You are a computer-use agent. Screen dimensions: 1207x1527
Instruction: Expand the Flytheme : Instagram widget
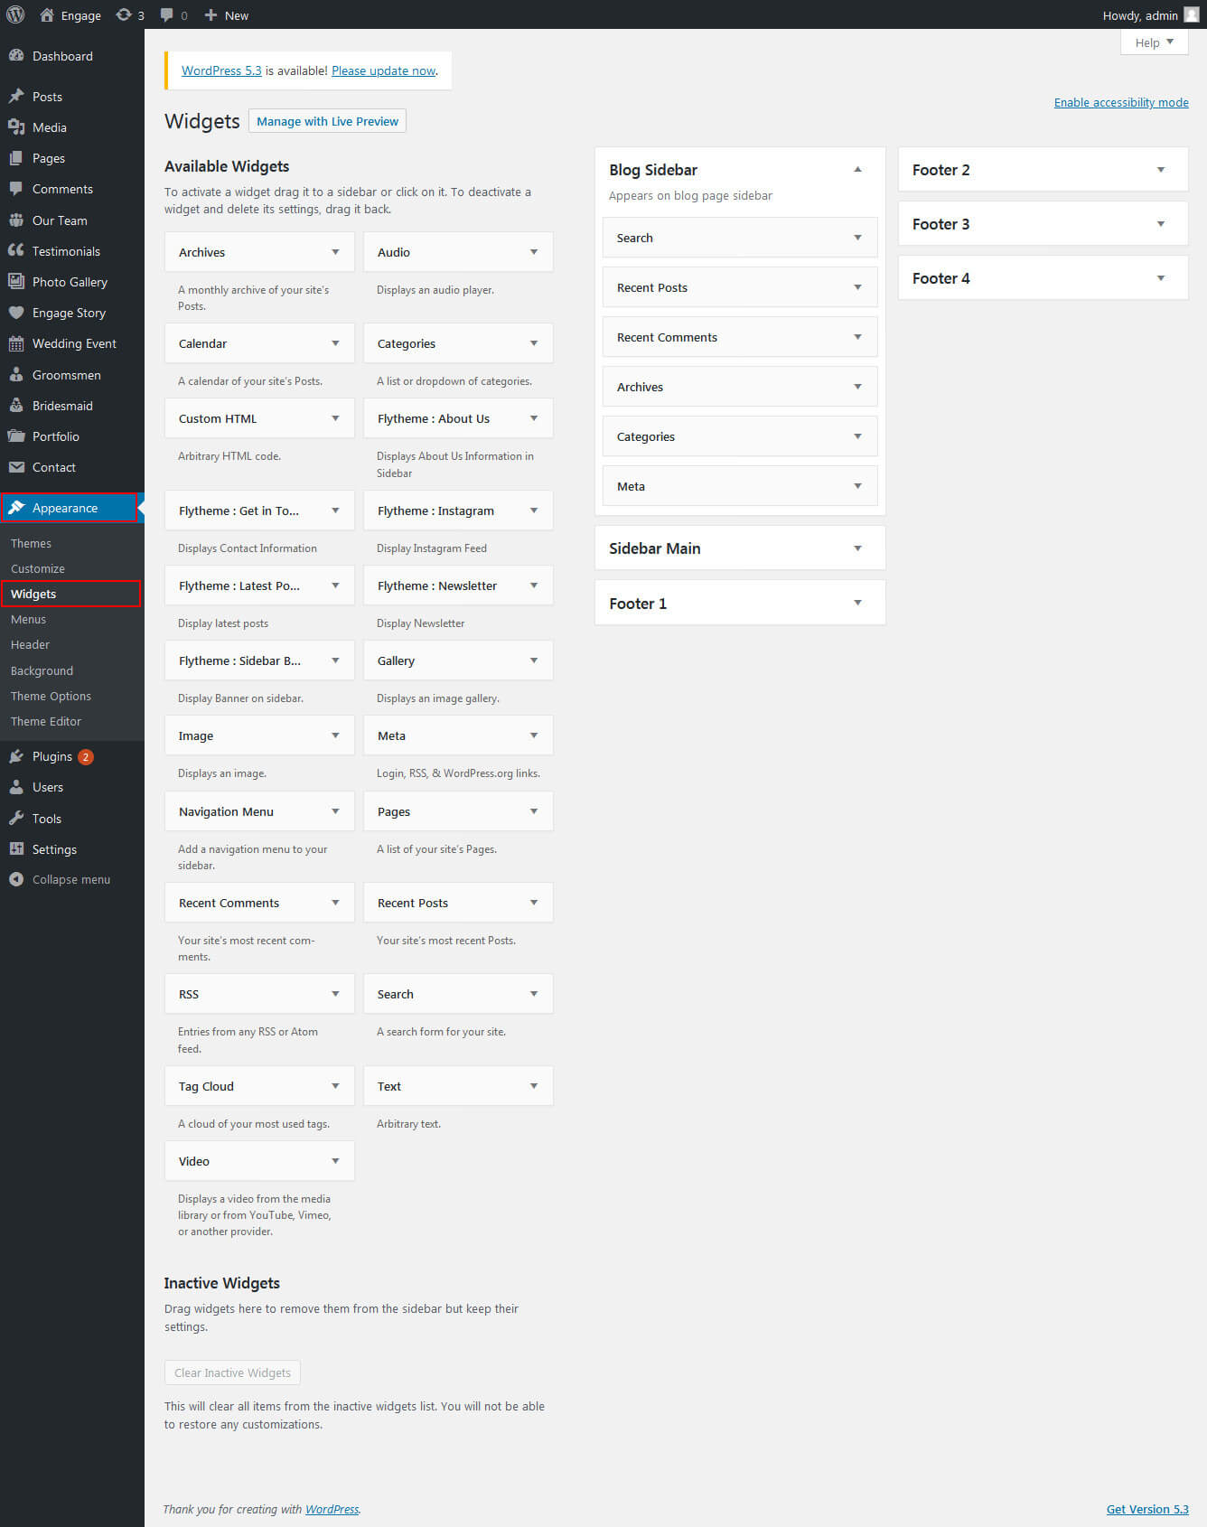(534, 511)
